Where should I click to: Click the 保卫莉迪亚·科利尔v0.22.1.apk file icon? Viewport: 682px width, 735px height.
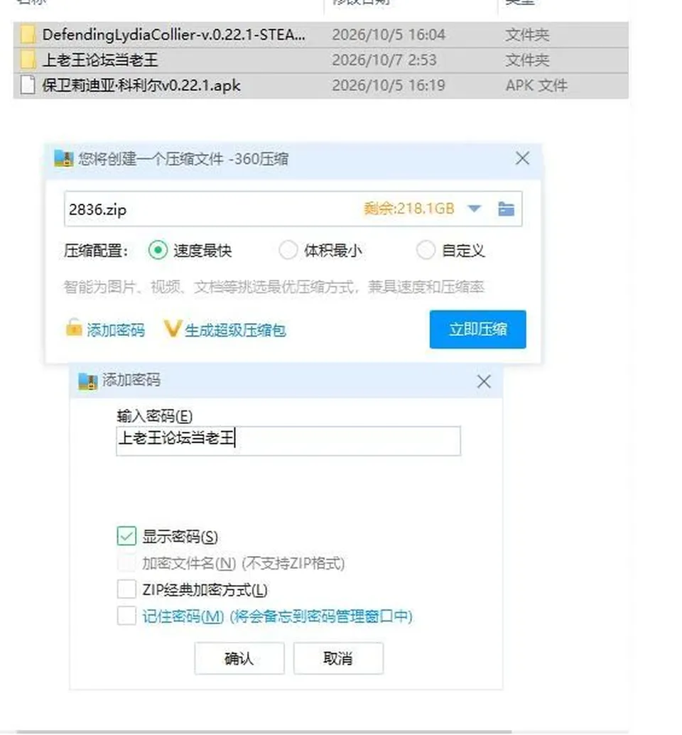tap(28, 85)
